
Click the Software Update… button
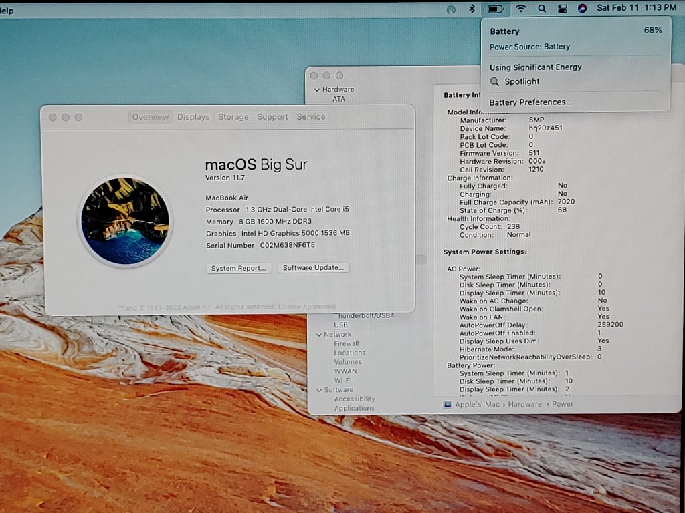point(313,267)
